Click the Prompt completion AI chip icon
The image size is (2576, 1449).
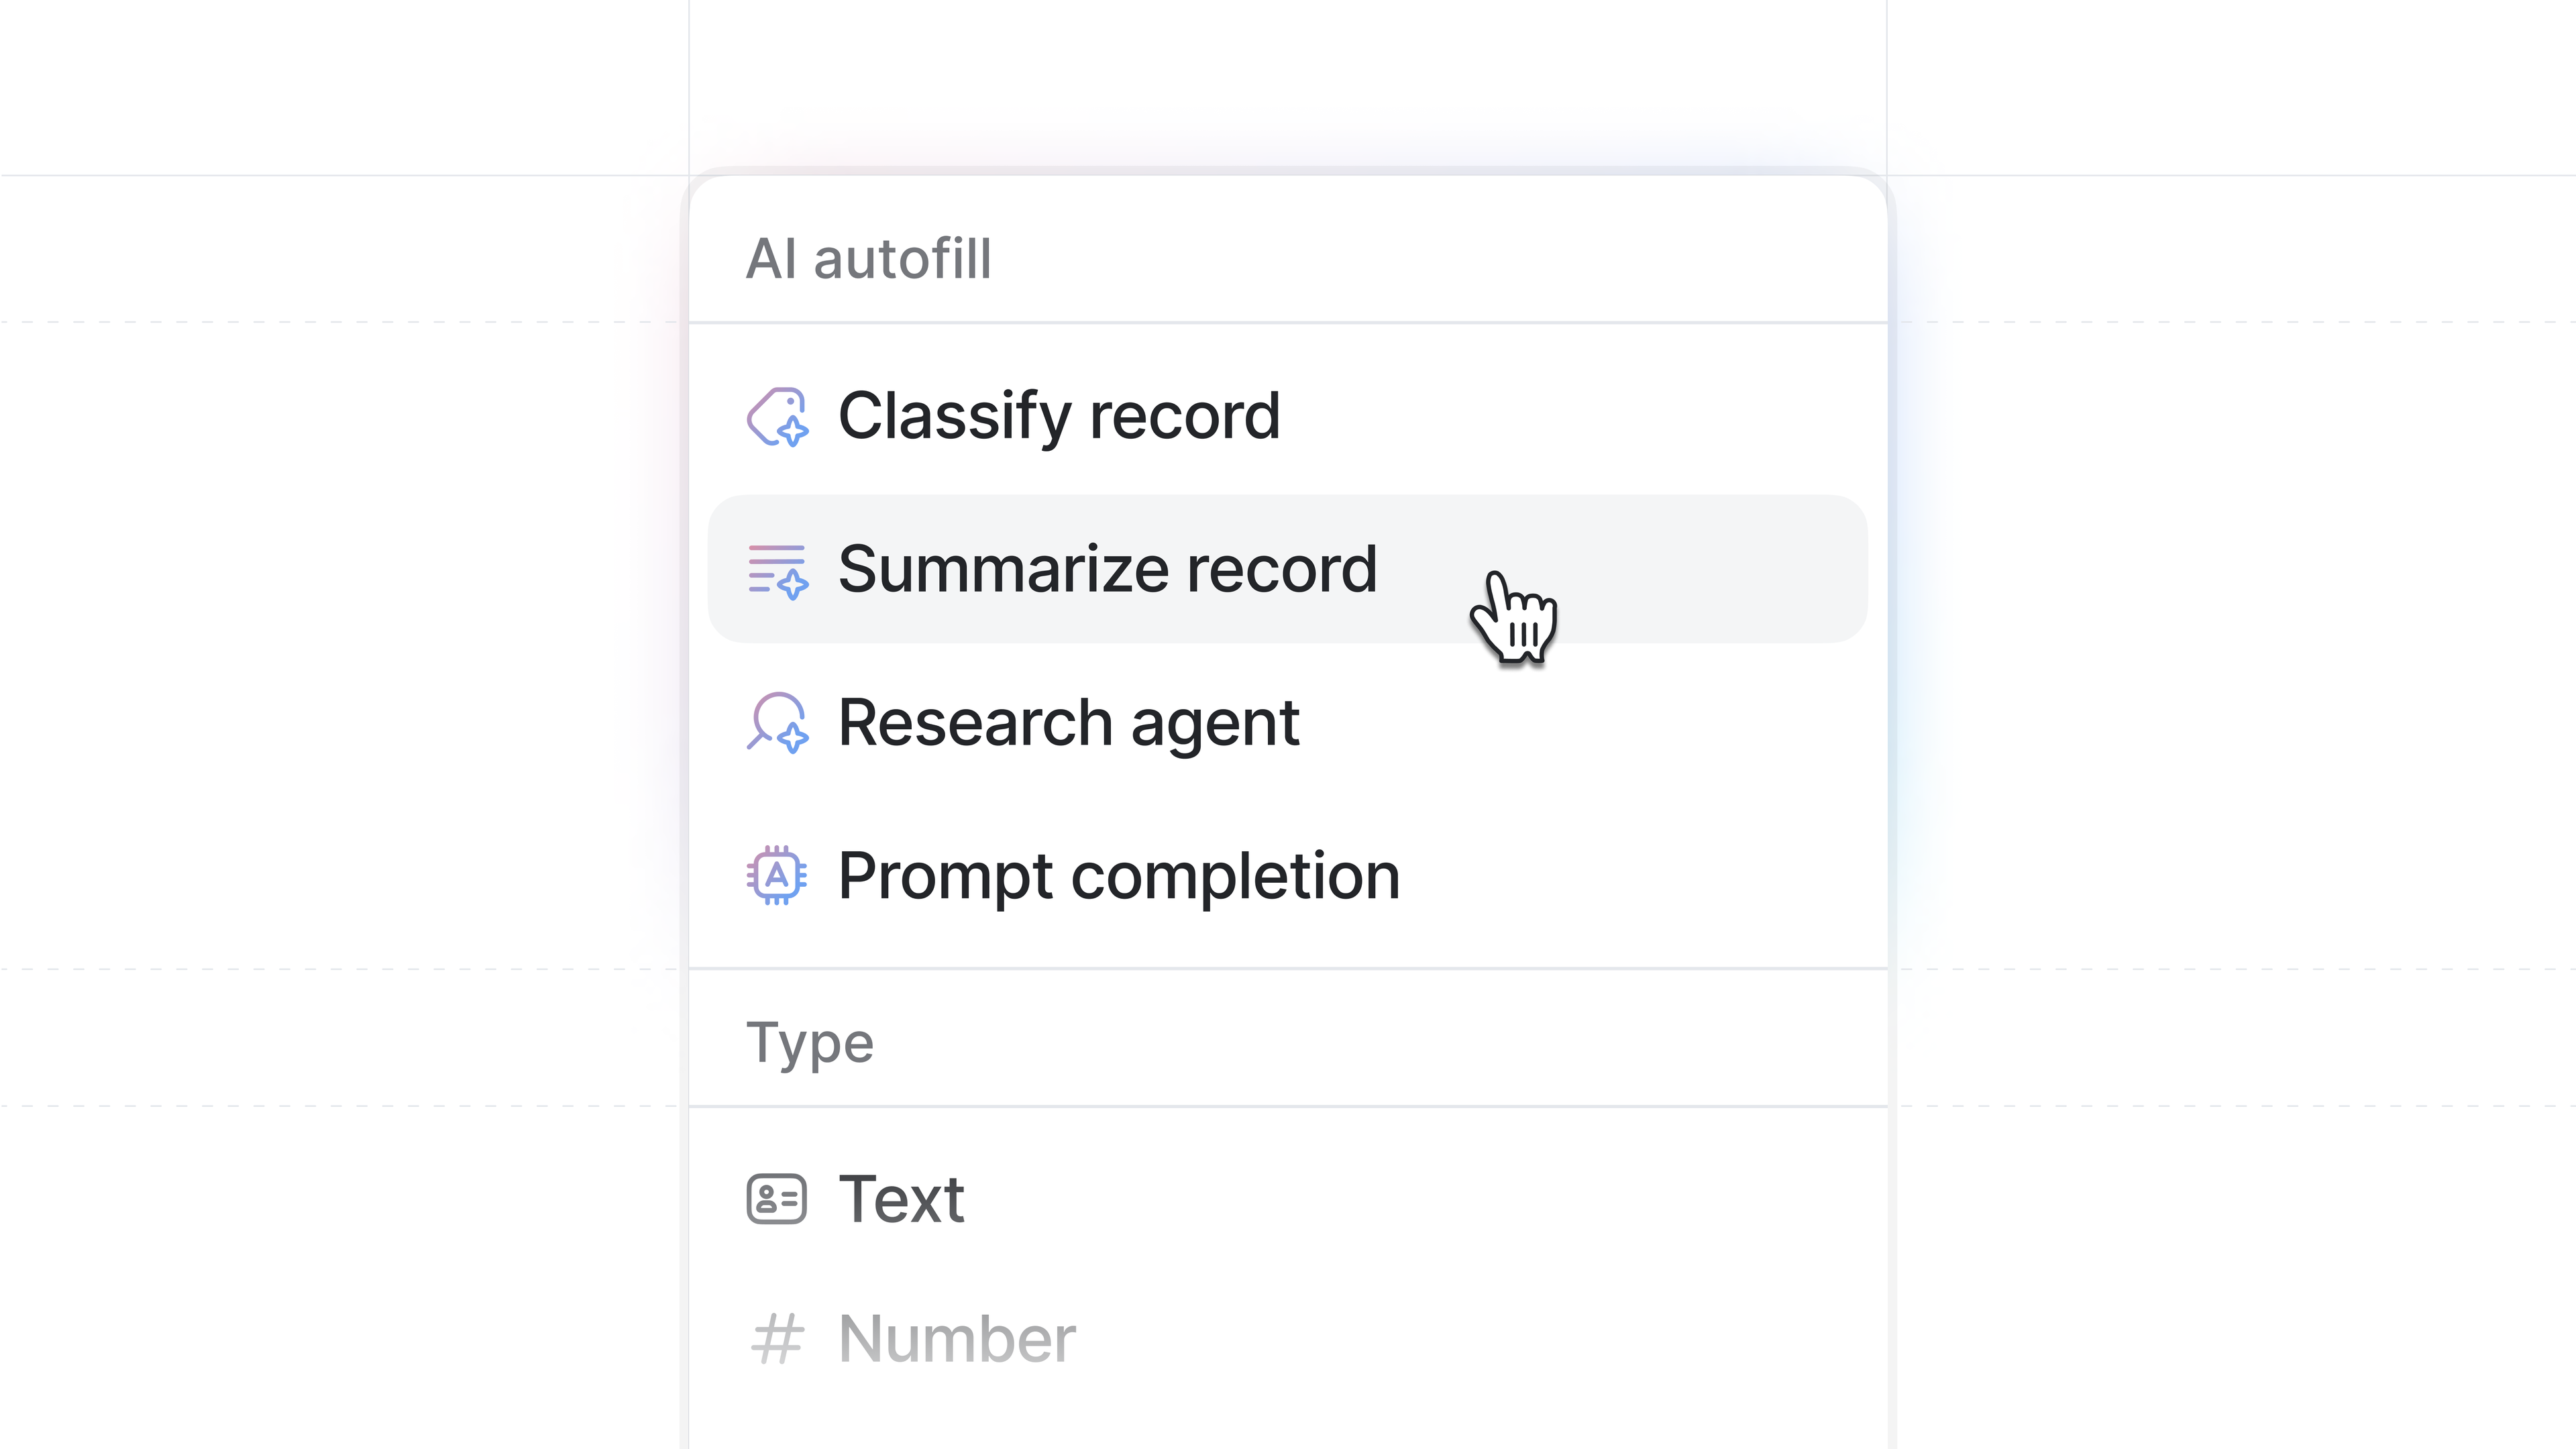(x=777, y=876)
